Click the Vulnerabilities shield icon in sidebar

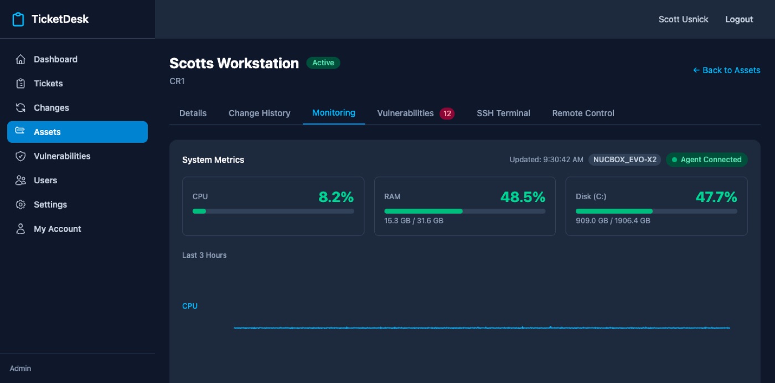click(x=20, y=156)
